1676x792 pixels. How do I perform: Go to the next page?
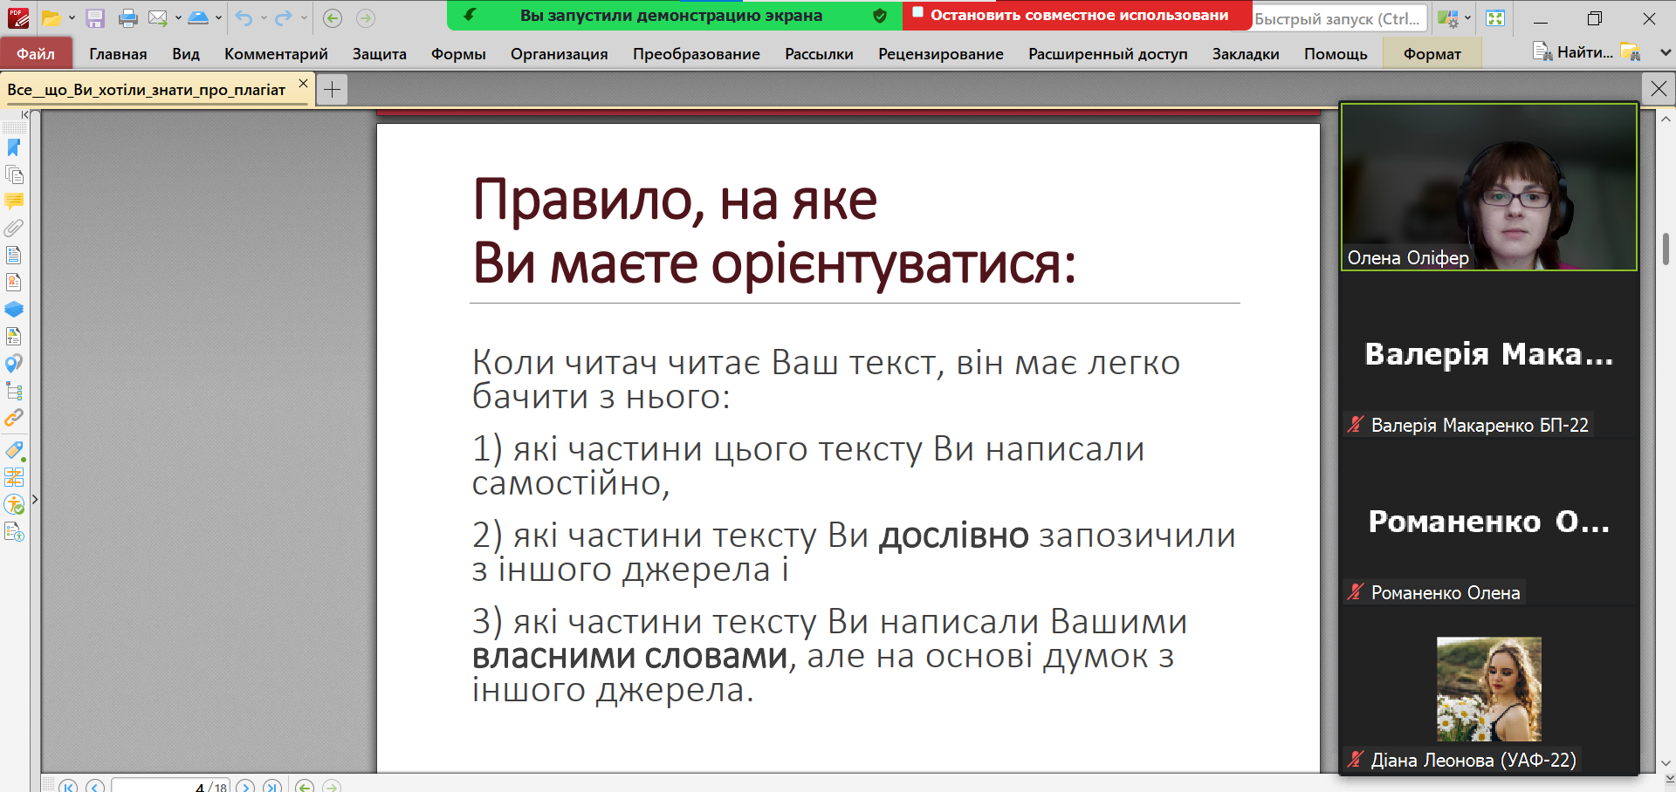point(245,786)
